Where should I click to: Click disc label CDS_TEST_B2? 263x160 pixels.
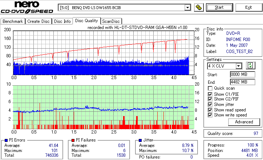[239, 52]
